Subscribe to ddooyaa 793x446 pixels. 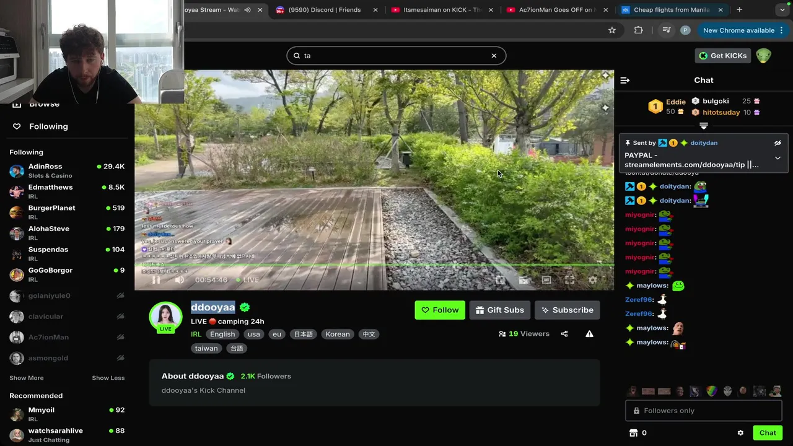pos(567,310)
